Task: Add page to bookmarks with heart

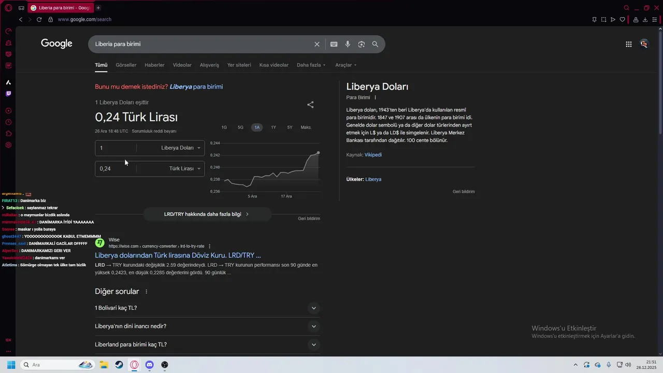Action: (x=623, y=20)
